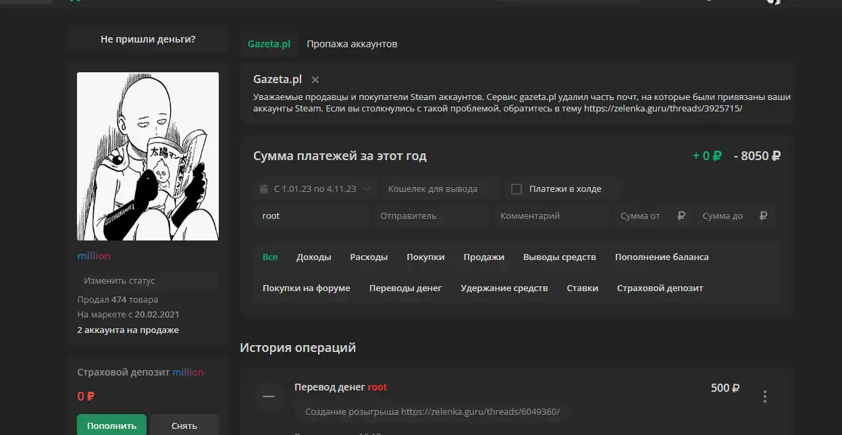
Task: Click the Комментарий input field
Action: pyautogui.click(x=550, y=216)
